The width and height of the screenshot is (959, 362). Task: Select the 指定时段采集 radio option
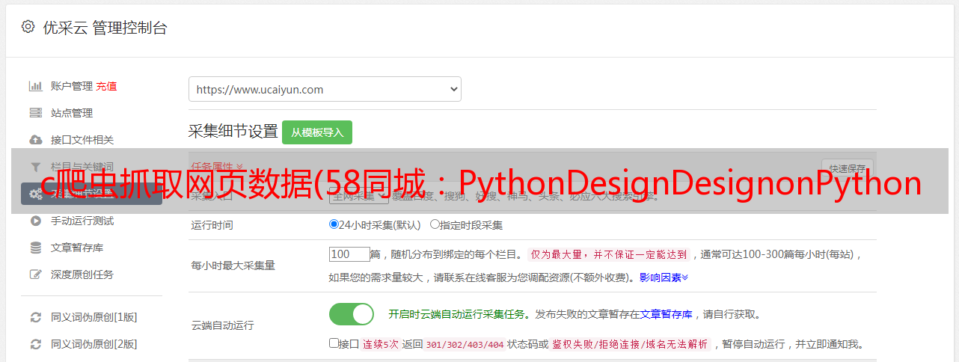click(x=435, y=224)
